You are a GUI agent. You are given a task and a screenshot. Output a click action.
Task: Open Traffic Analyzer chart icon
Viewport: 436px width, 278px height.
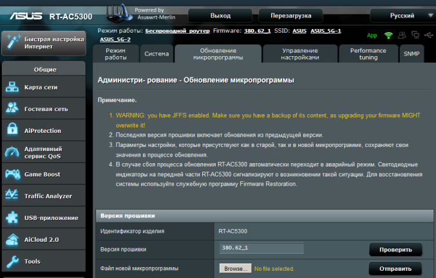pos(12,194)
